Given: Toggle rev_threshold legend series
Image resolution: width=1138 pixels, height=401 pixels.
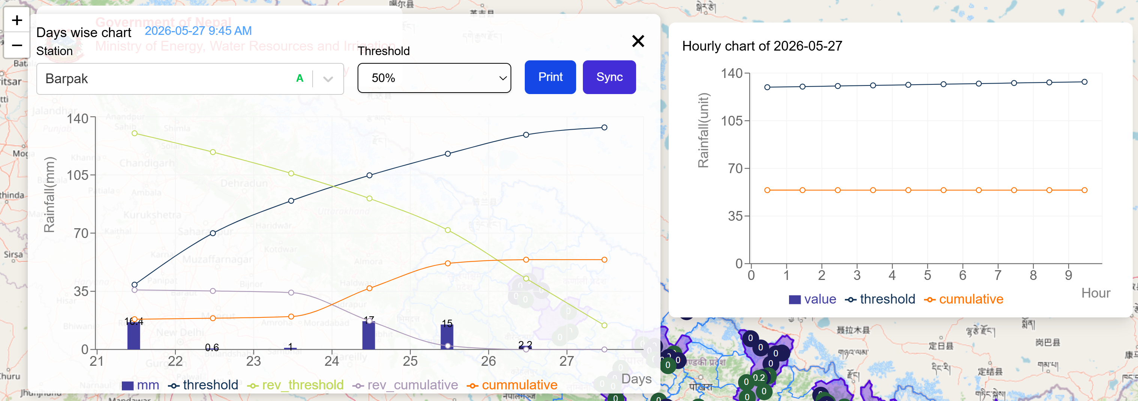Looking at the screenshot, I should [x=295, y=385].
